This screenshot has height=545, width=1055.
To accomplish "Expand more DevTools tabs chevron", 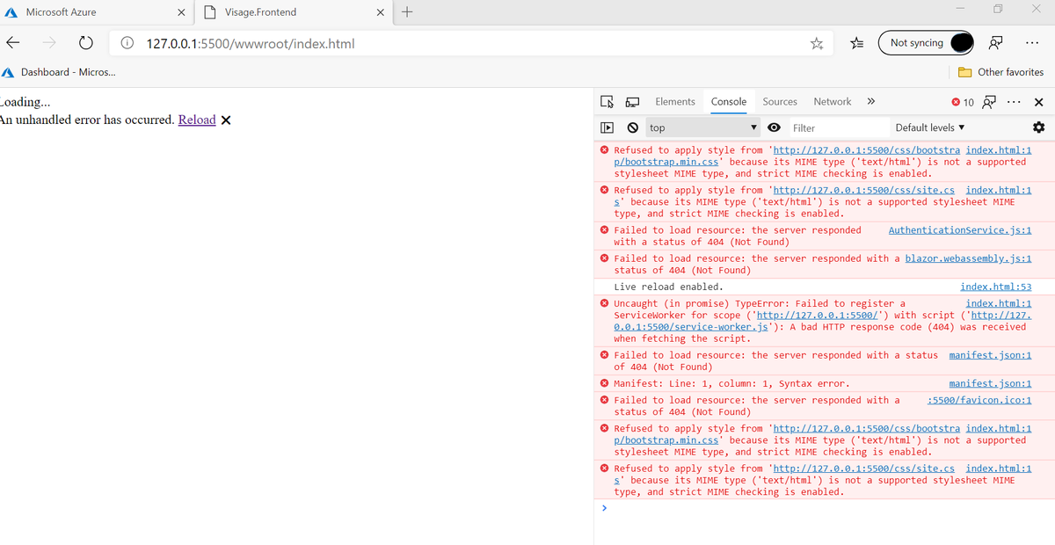I will (x=871, y=102).
